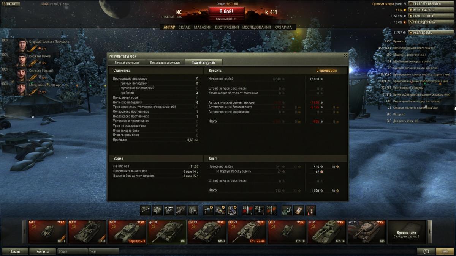Select the first optional equipment slot
The height and width of the screenshot is (256, 456).
coord(209,210)
